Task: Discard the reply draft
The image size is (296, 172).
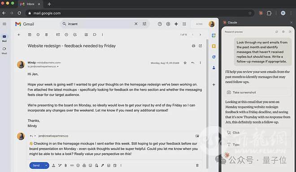Action: 197,165
